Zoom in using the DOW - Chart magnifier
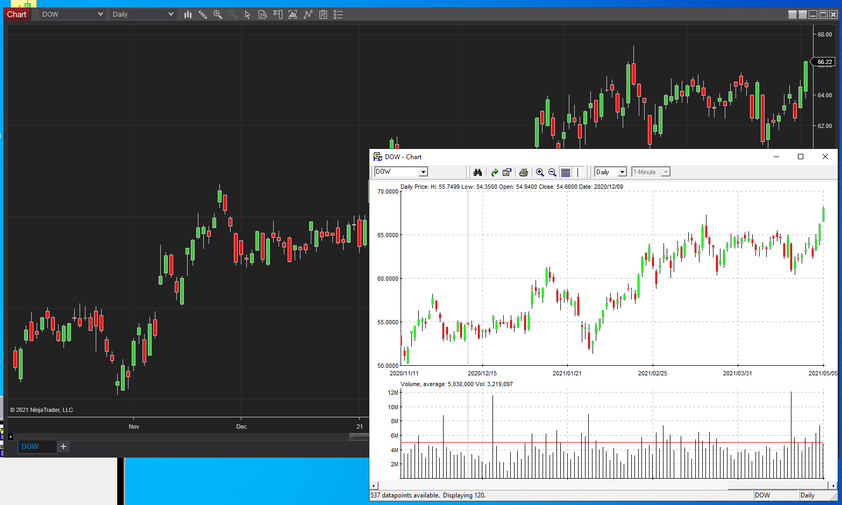842x505 pixels. pyautogui.click(x=540, y=172)
